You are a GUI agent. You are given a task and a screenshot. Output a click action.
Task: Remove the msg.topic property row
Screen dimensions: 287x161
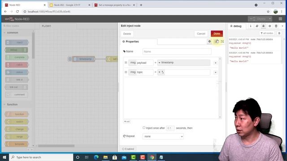(215, 72)
